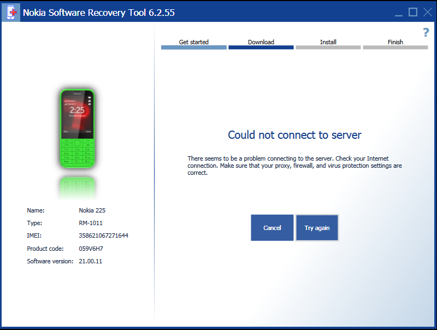Click the product code '059V6H7'

coord(91,249)
